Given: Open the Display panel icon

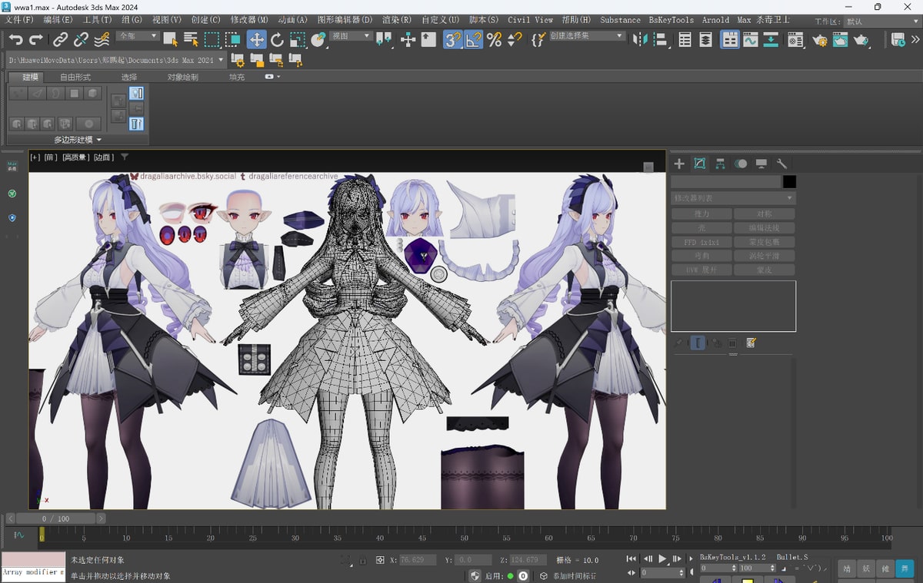Looking at the screenshot, I should [x=761, y=164].
